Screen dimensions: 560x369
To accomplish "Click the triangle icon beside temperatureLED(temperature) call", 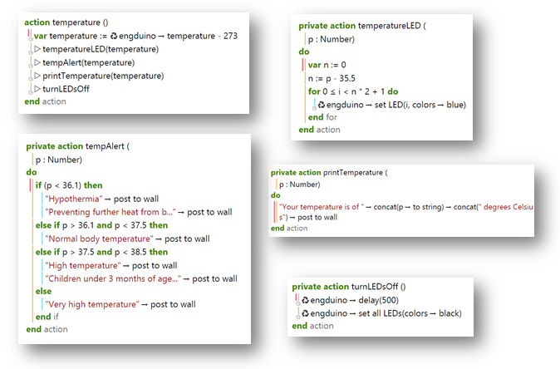I will click(37, 49).
